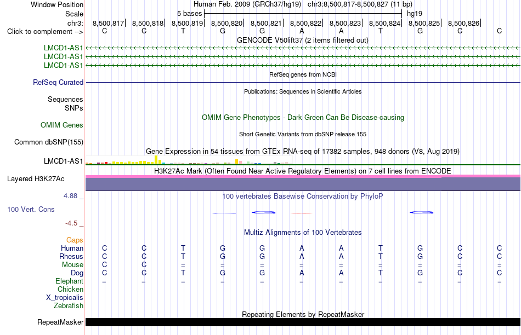This screenshot has height=335, width=521.
Task: Click the chr3: ruler label
Action: tap(75, 23)
